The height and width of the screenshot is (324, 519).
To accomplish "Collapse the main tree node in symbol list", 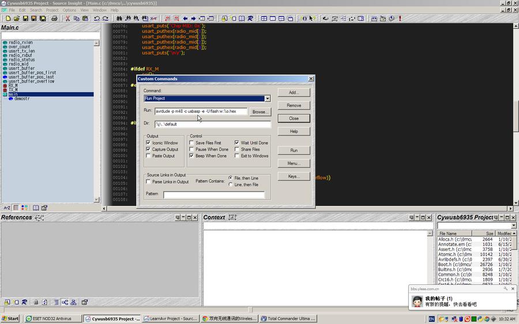I will click(5, 94).
